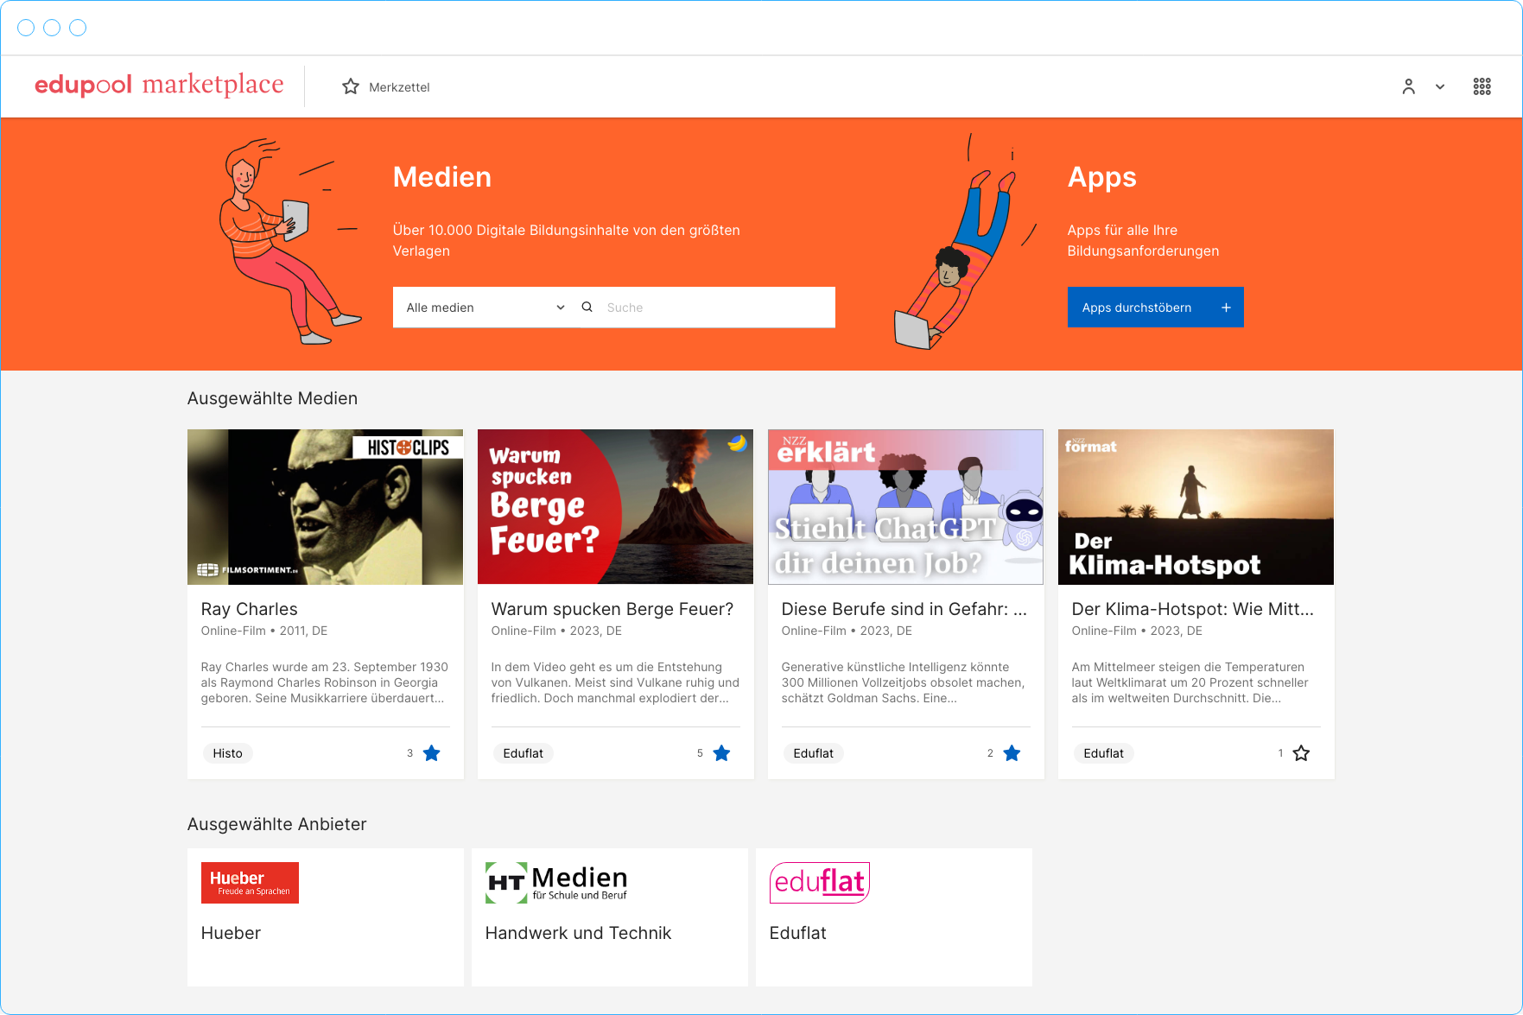Open the Eduflat provider name
Image resolution: width=1523 pixels, height=1015 pixels.
[798, 933]
